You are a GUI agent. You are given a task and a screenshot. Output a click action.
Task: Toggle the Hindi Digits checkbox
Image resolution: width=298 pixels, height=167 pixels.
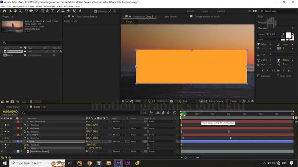[x=278, y=76]
